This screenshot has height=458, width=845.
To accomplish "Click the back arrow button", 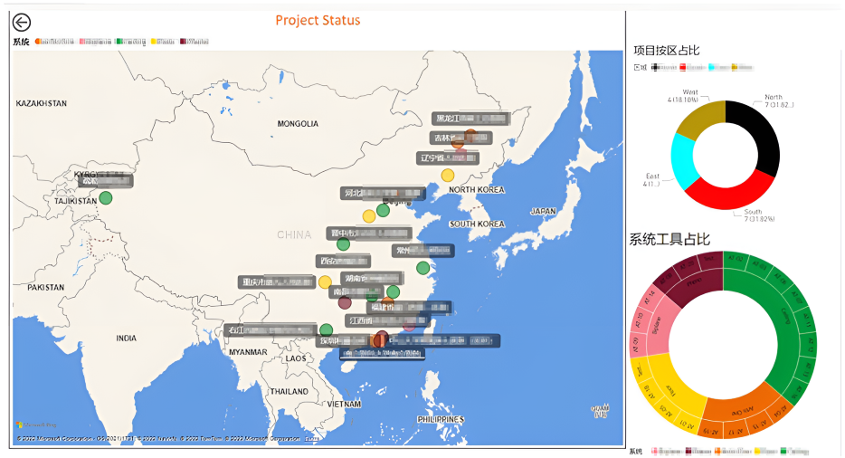I will pyautogui.click(x=22, y=24).
